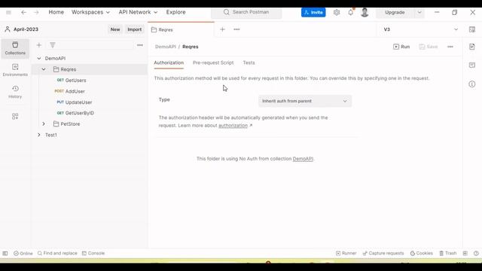Open Trash in the status bar
The image size is (482, 271).
[448, 254]
